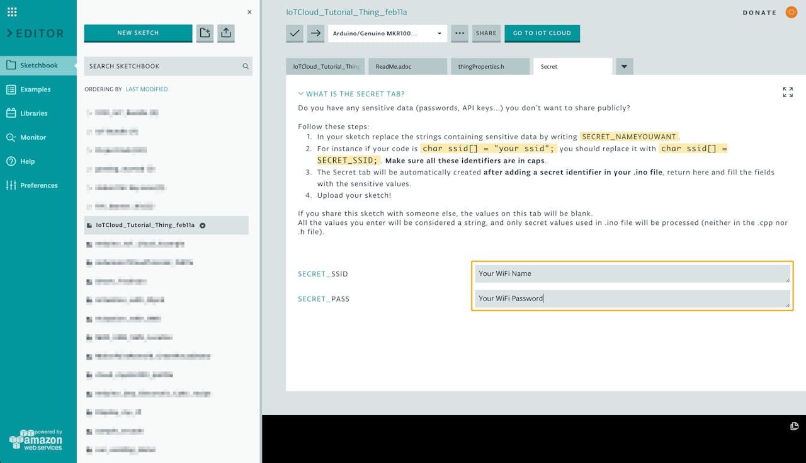Collapse the WHAT IS THE SECRET TAB section
806x463 pixels.
[x=300, y=93]
